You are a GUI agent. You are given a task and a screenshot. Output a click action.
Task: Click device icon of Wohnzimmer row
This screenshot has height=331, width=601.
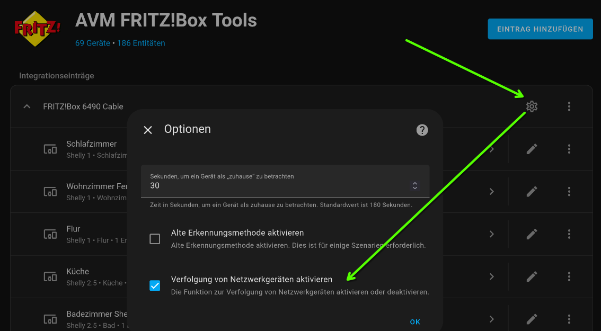pos(50,192)
